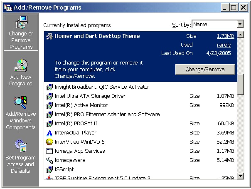Click the Sort by Name combo box
251x189 pixels.
[217, 25]
